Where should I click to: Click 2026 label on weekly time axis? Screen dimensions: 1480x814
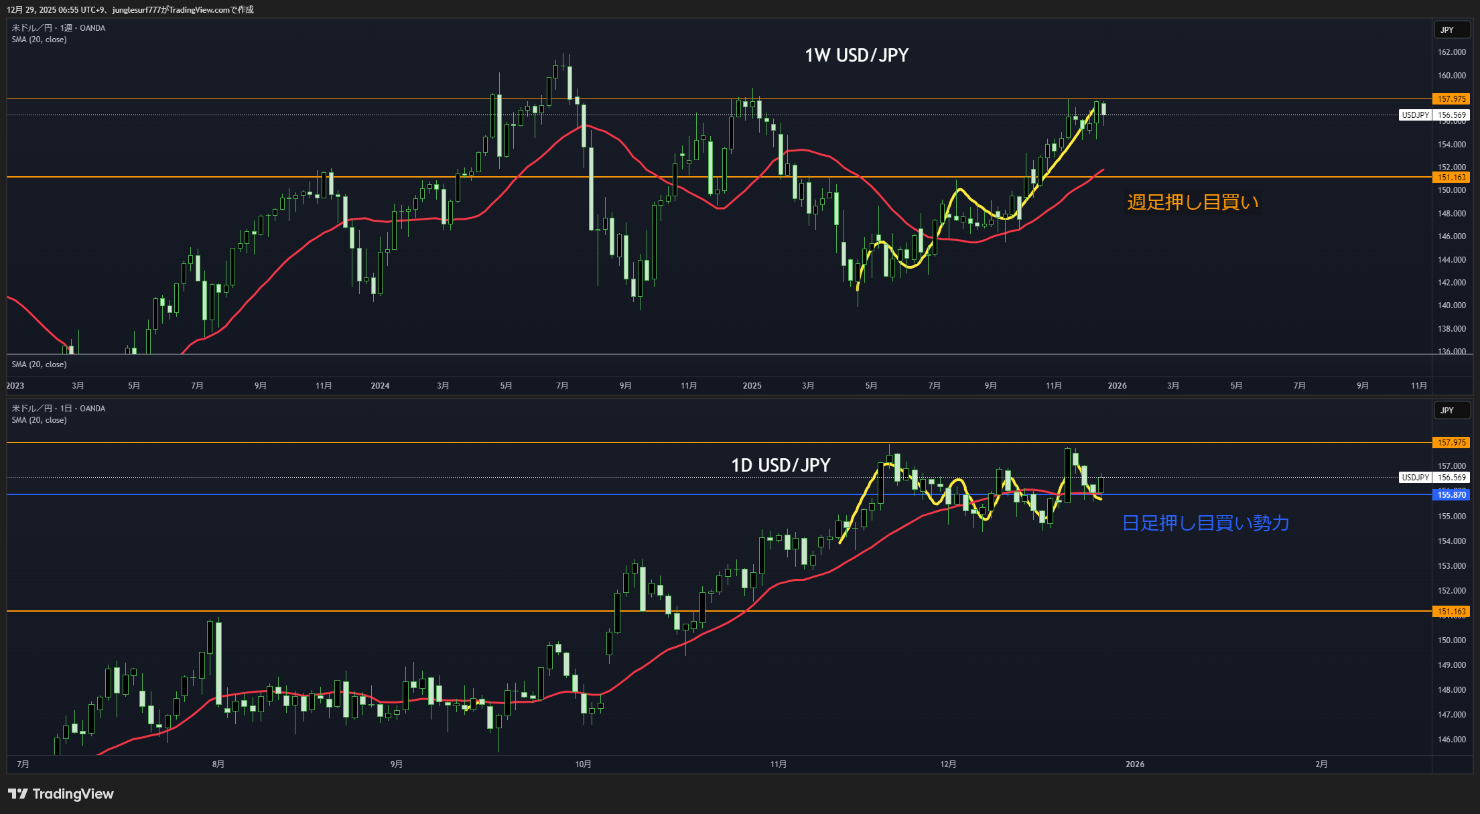coord(1117,386)
